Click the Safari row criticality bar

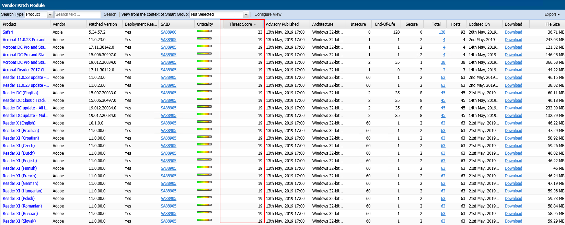click(204, 31)
